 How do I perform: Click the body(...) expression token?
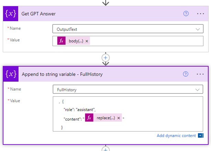[76, 41]
